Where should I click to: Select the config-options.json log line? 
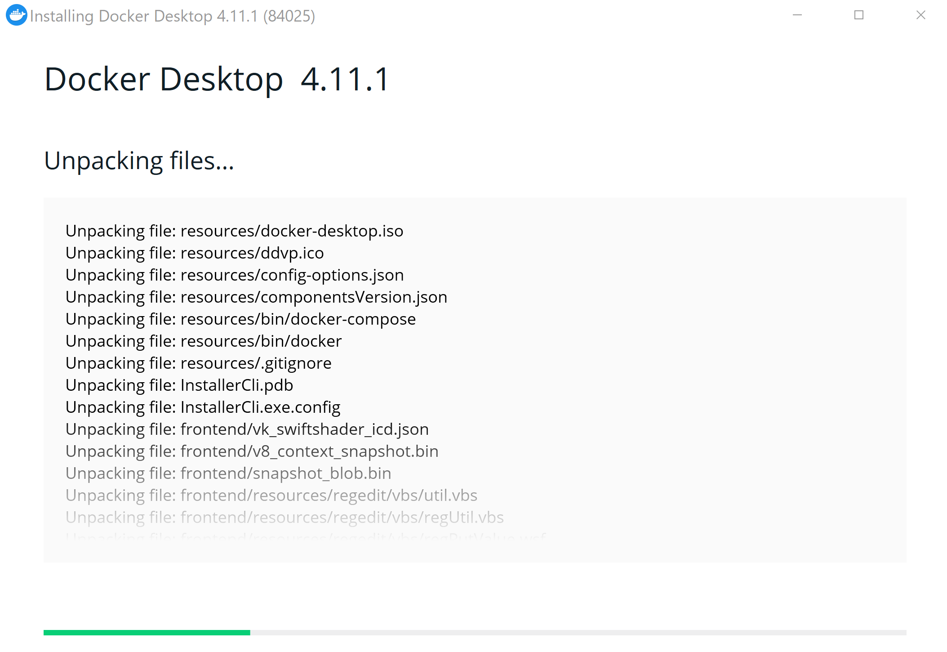coord(235,275)
